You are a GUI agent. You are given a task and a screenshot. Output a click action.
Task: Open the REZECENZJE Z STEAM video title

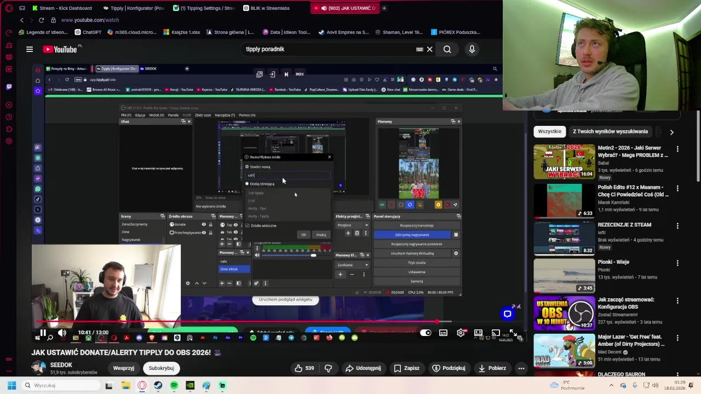tap(624, 224)
